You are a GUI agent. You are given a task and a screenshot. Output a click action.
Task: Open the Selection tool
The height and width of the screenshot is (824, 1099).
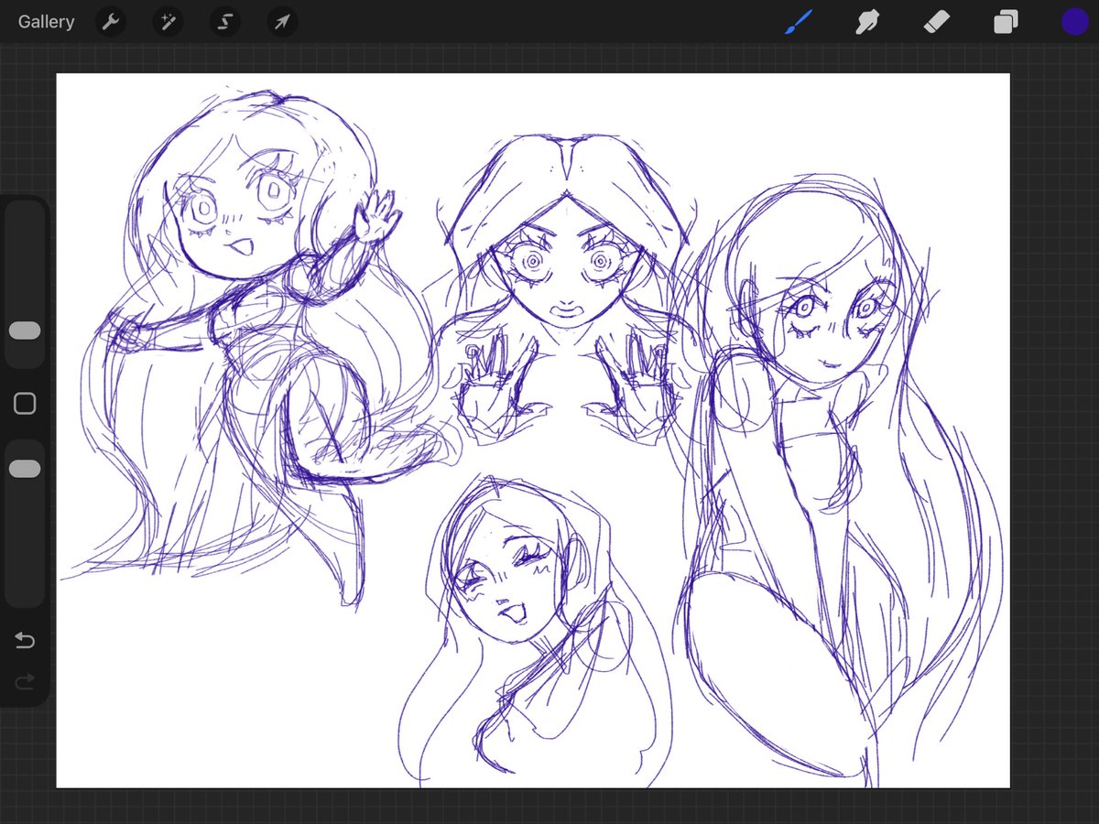pyautogui.click(x=224, y=22)
